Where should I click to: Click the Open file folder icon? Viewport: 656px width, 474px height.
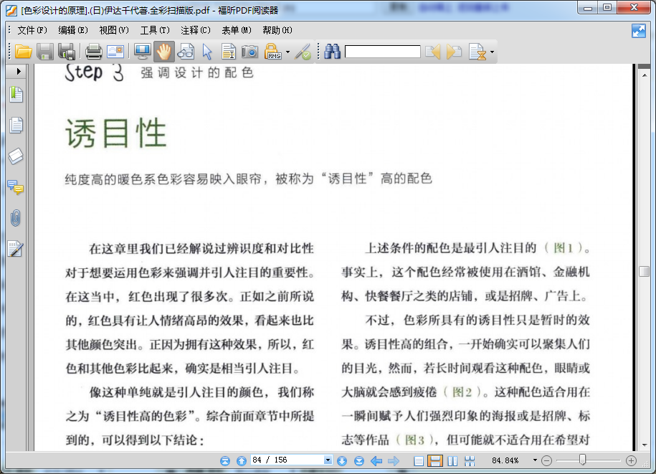coord(24,52)
